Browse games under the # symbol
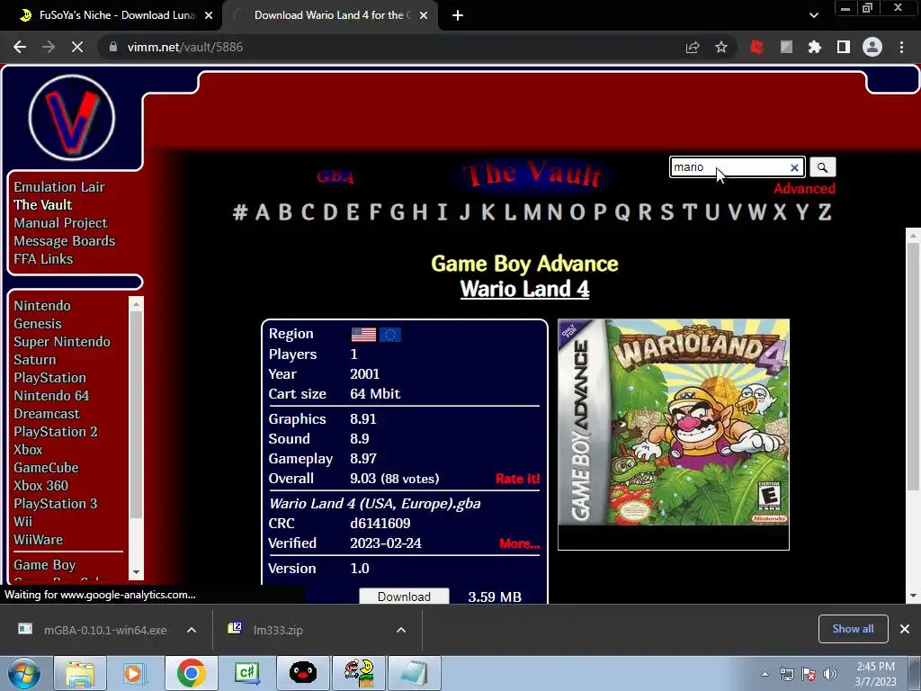This screenshot has width=921, height=691. coord(239,211)
